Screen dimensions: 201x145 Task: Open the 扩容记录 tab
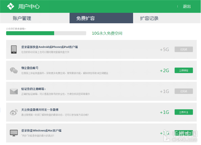pyautogui.click(x=149, y=18)
